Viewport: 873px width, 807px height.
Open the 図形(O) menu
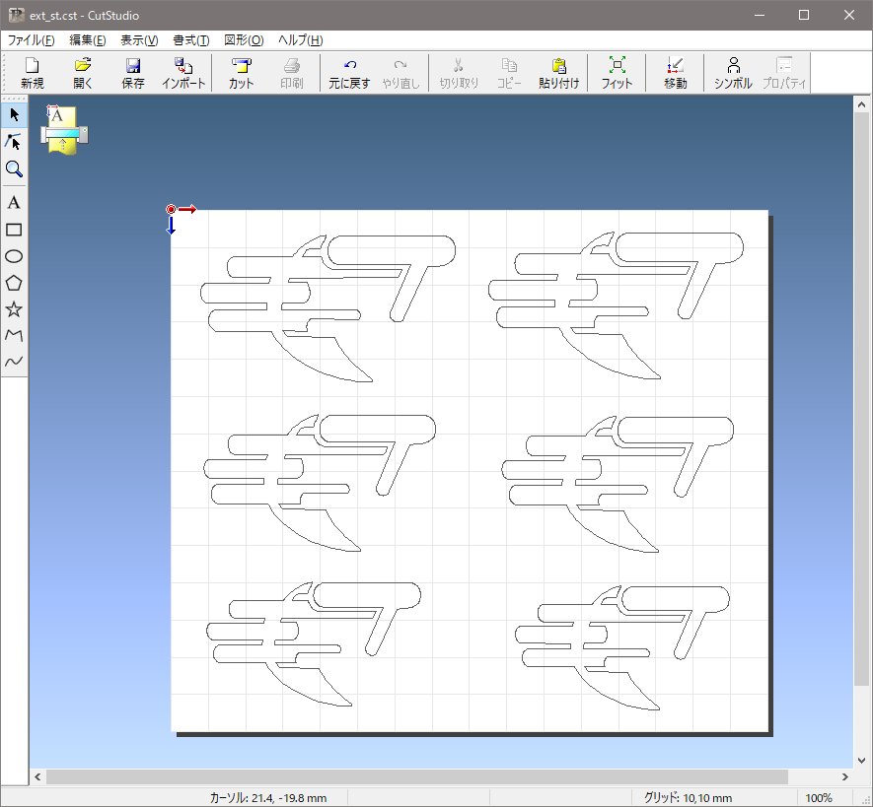pyautogui.click(x=244, y=40)
